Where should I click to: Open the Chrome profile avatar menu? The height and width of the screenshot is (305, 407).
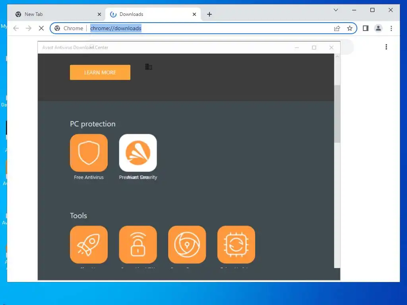click(378, 28)
